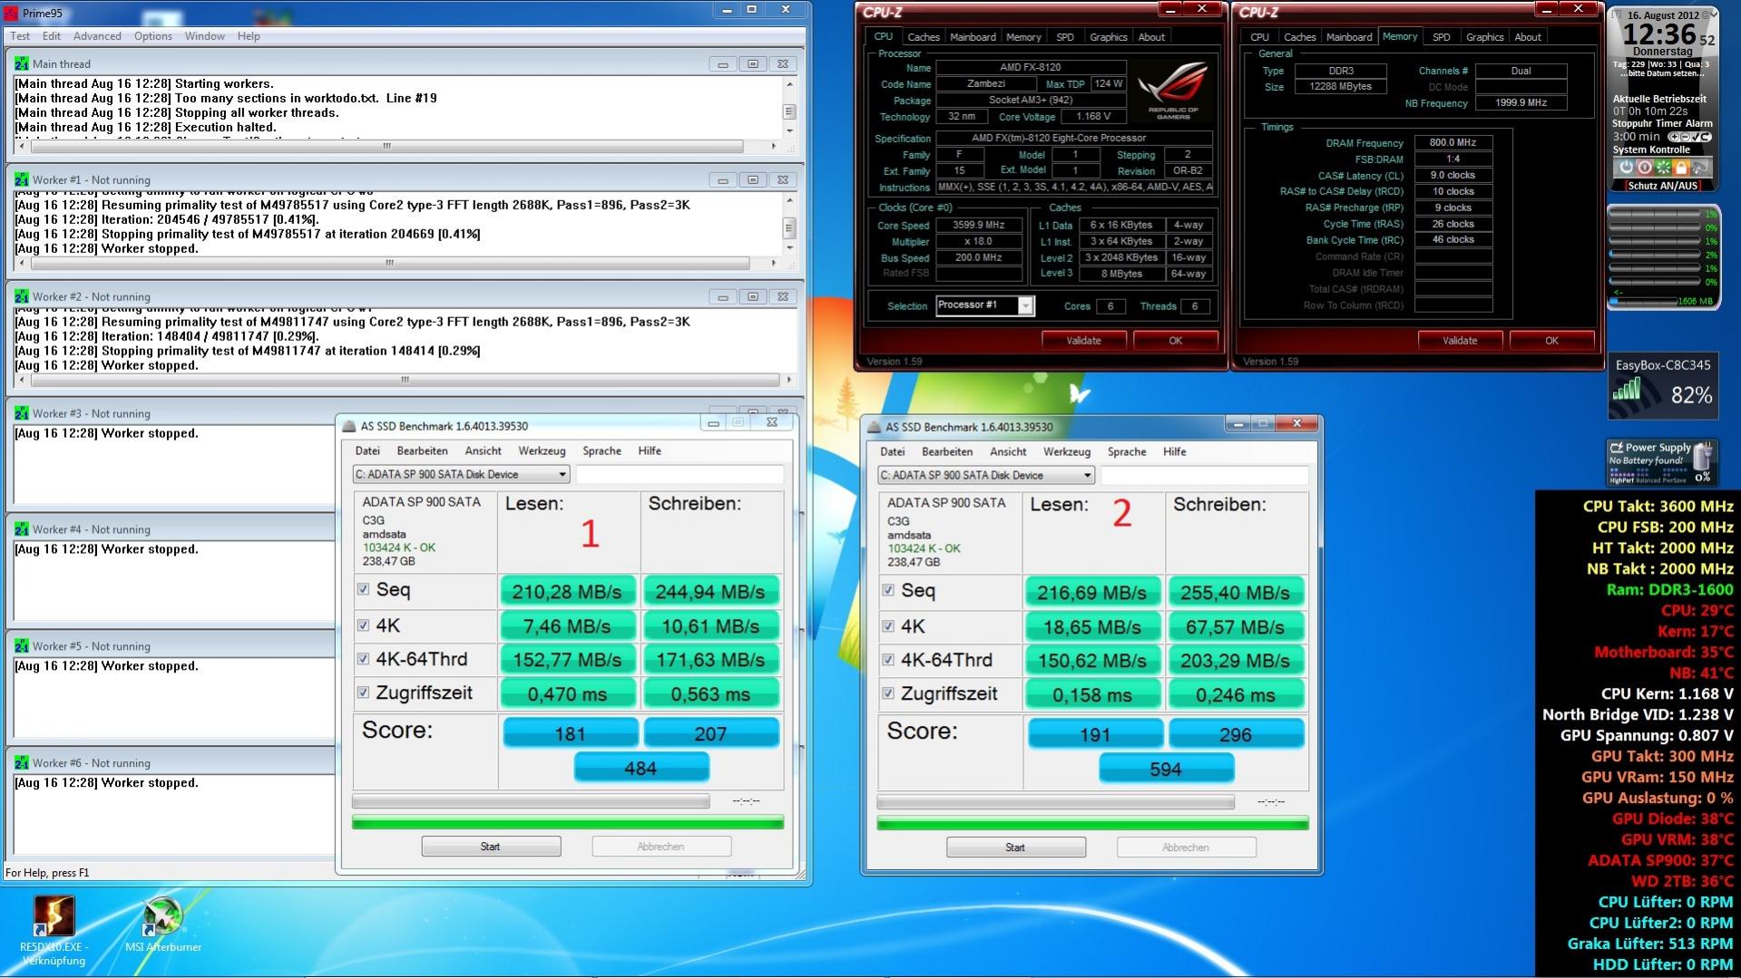The image size is (1741, 978).
Task: Restore the Main thread child window
Action: [753, 64]
